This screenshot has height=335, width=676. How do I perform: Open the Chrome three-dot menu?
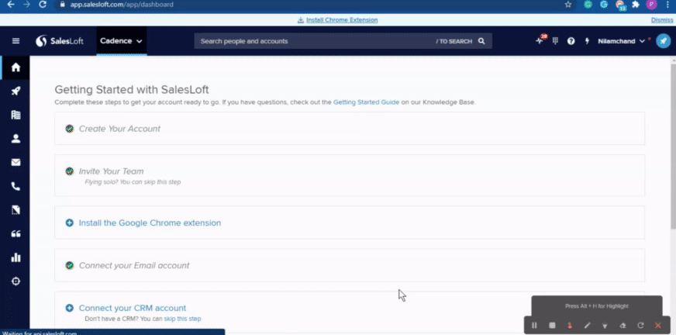(667, 5)
